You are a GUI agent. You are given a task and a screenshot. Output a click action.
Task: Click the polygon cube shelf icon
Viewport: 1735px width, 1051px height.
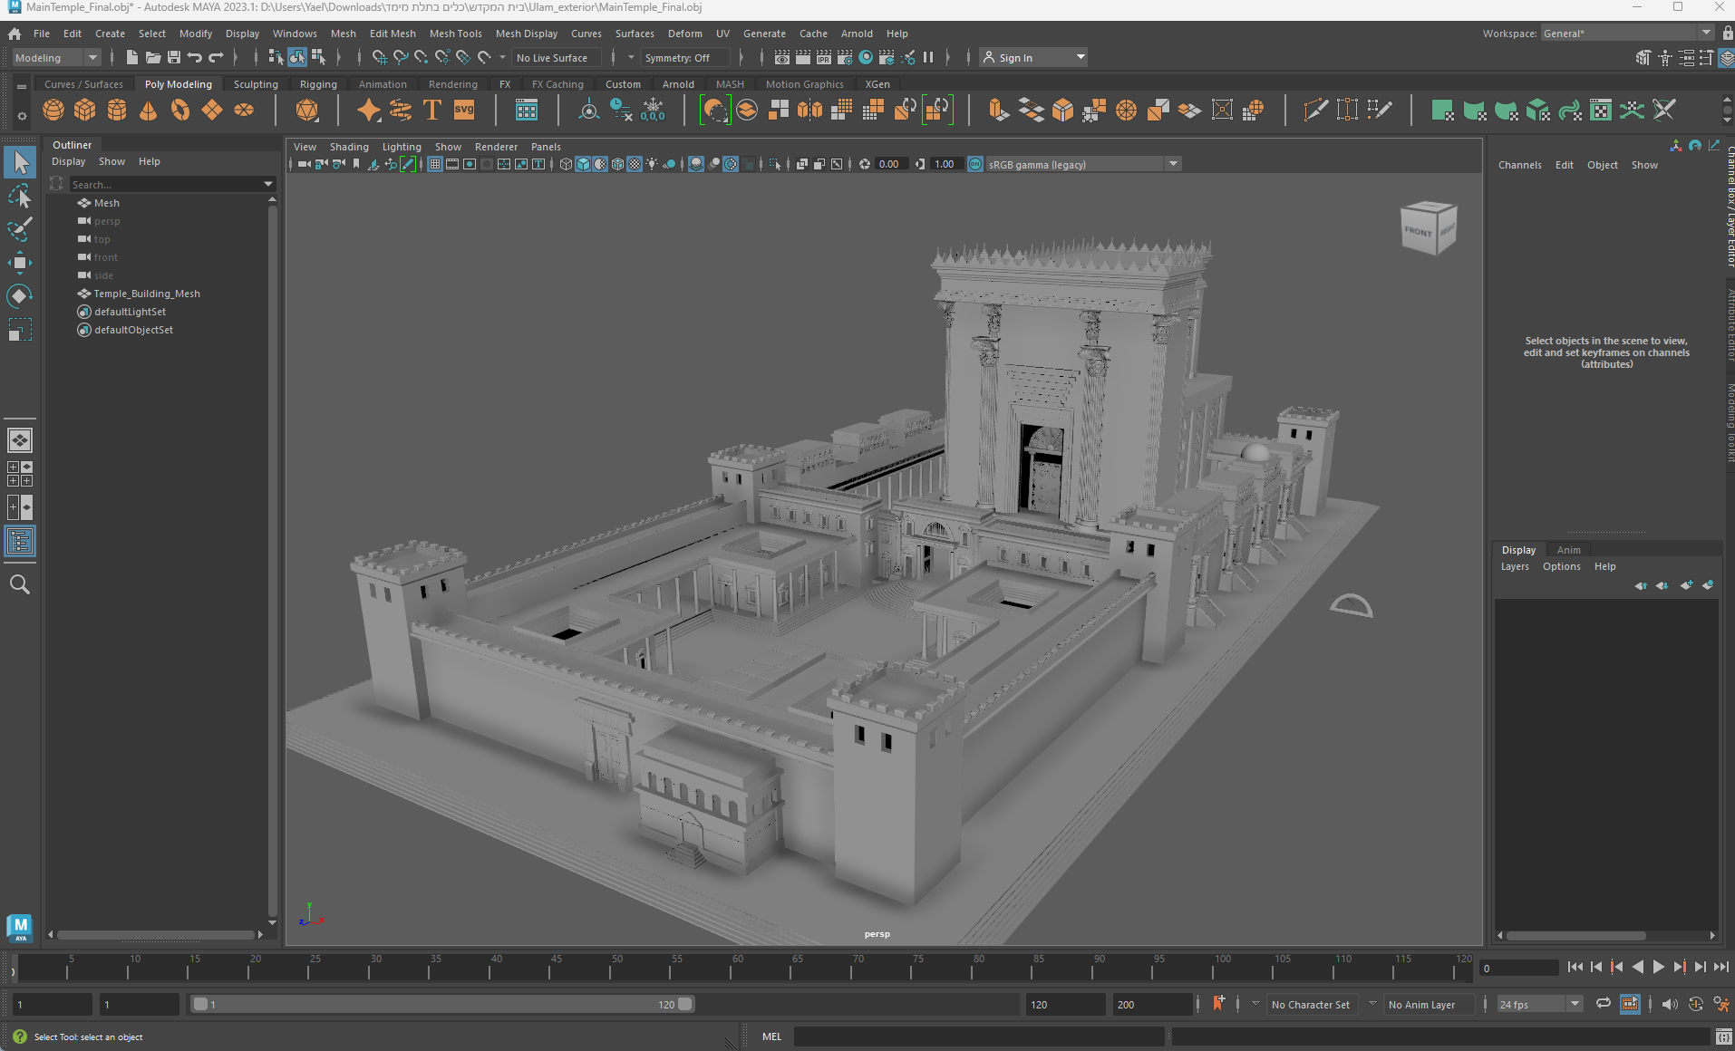[85, 111]
